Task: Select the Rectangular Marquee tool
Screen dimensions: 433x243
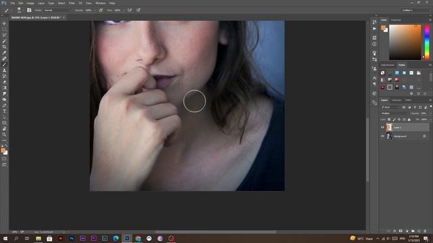Action: point(4,29)
